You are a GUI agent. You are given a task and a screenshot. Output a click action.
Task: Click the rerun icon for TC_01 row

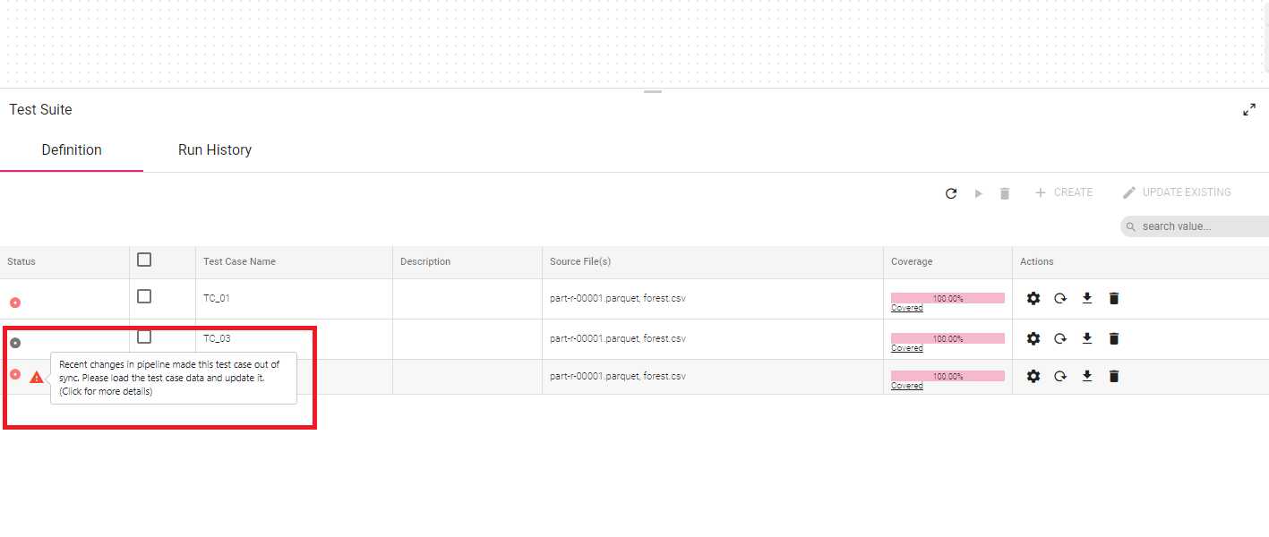(1060, 298)
